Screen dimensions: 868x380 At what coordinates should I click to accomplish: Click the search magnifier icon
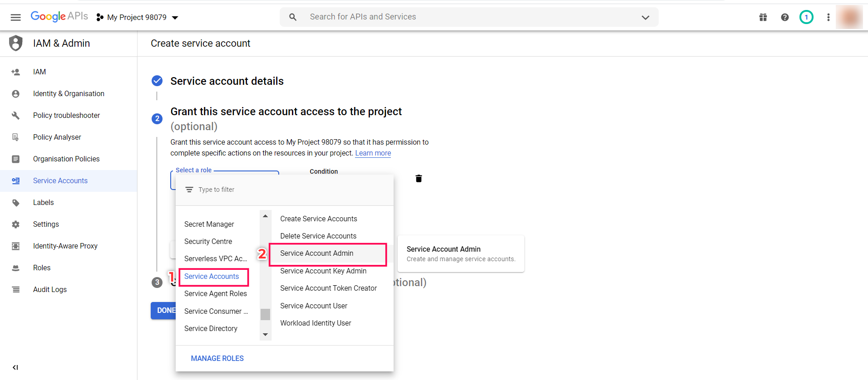(293, 17)
